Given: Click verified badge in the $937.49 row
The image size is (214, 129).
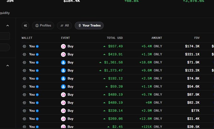Looking at the screenshot, I should coord(37,46).
